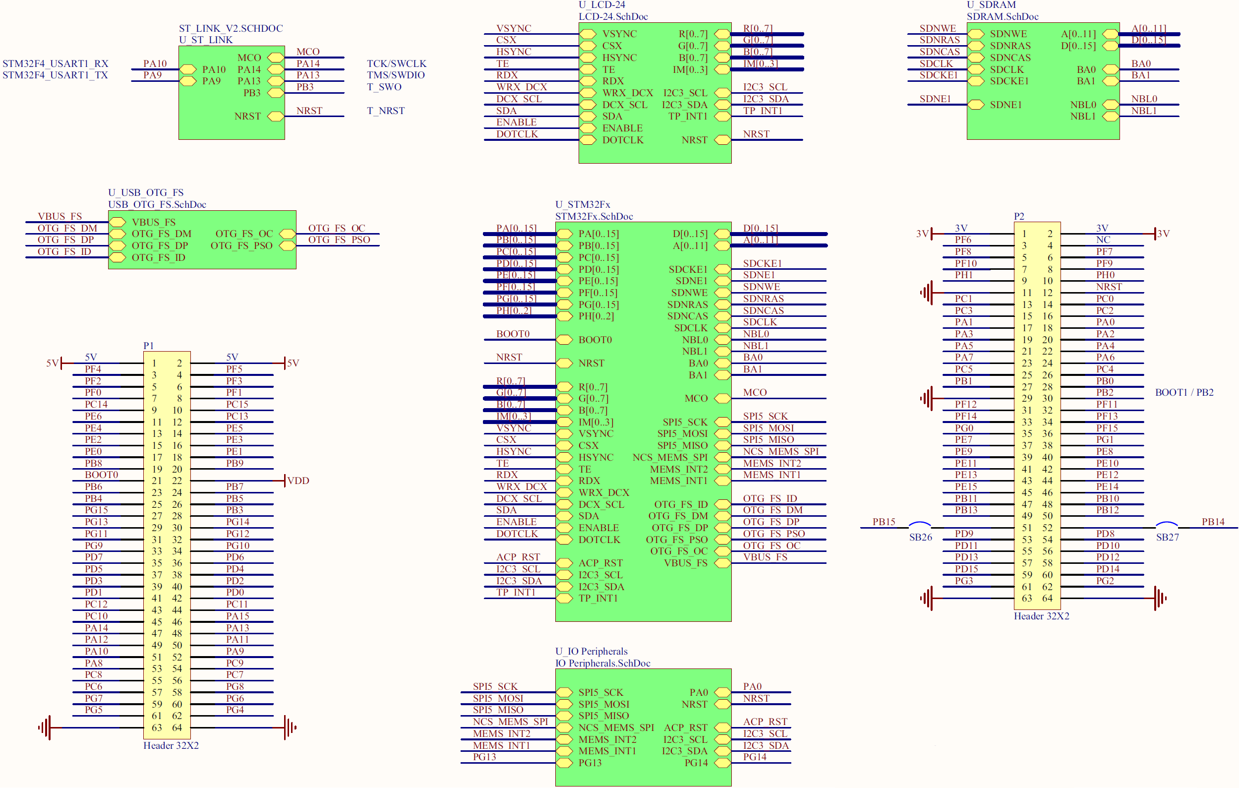Click the 3V power bar left of P2

[x=931, y=234]
